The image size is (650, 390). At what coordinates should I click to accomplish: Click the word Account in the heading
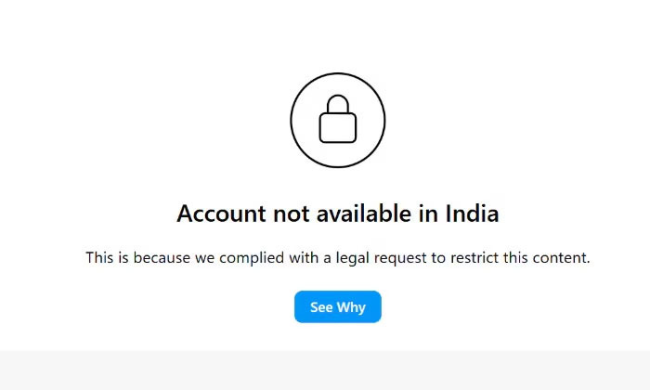(x=221, y=214)
